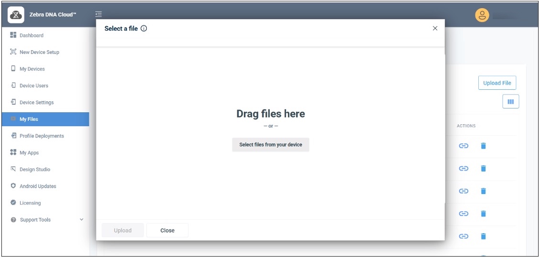Collapse sidebar using the menu toggle icon
540x258 pixels.
pyautogui.click(x=99, y=14)
